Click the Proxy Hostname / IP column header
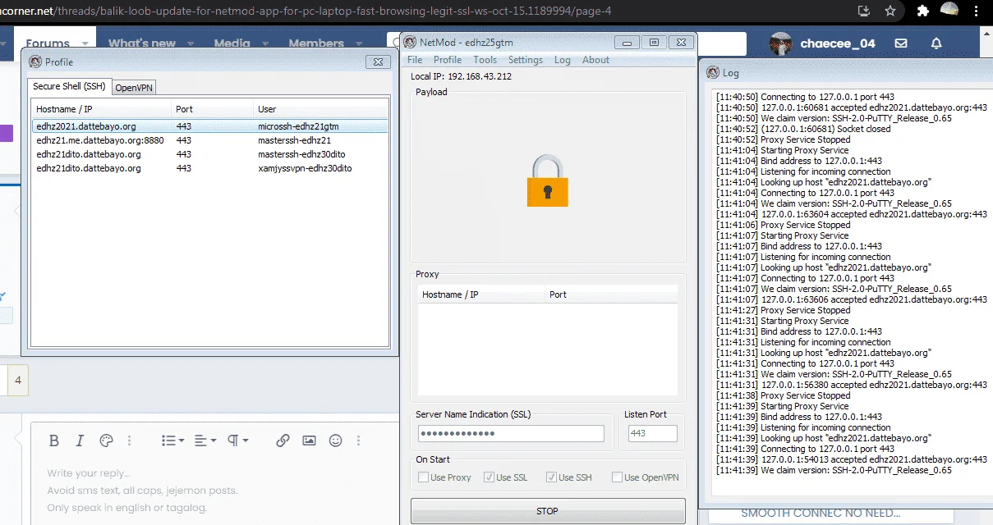Viewport: 993px width, 525px height. coord(481,294)
